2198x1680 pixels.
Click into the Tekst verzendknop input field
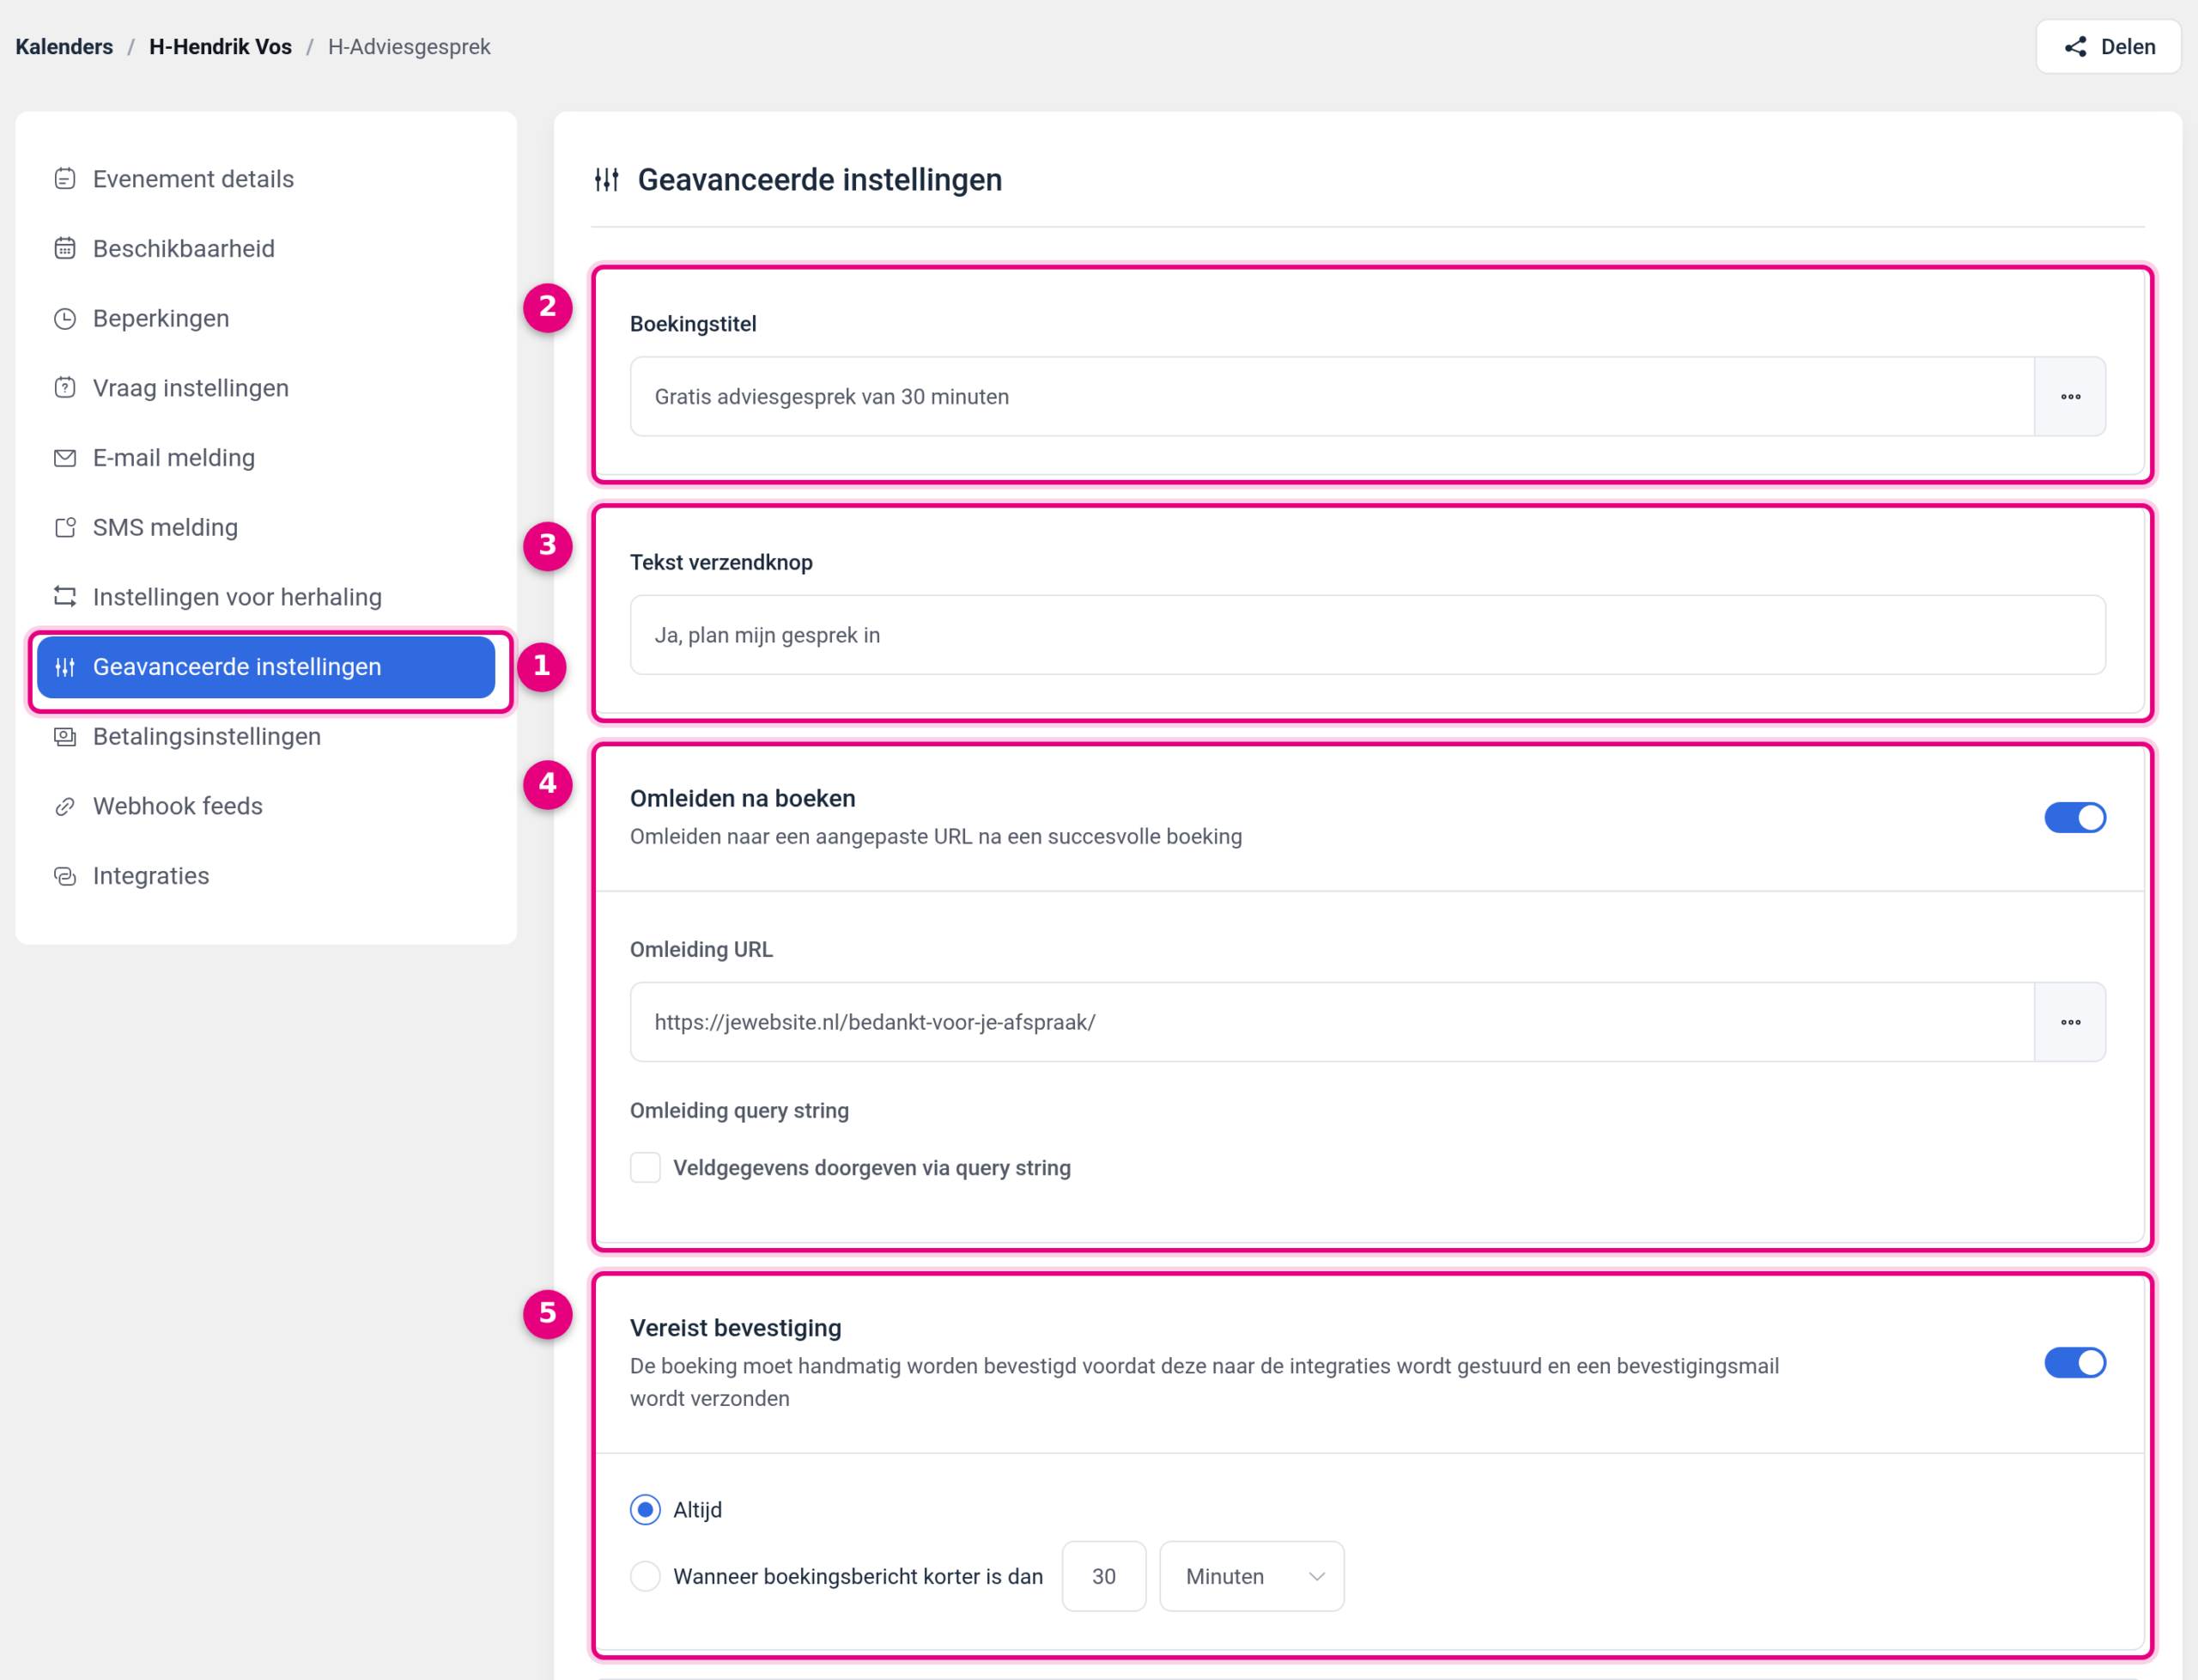tap(1368, 635)
